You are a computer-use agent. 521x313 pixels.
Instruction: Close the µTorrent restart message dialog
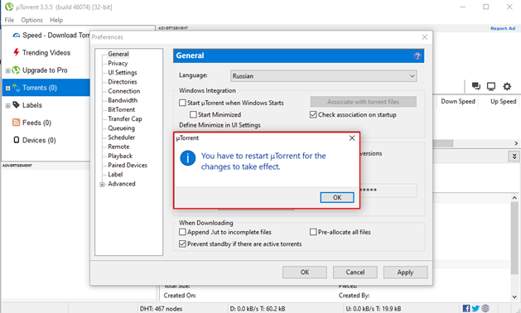[x=352, y=138]
